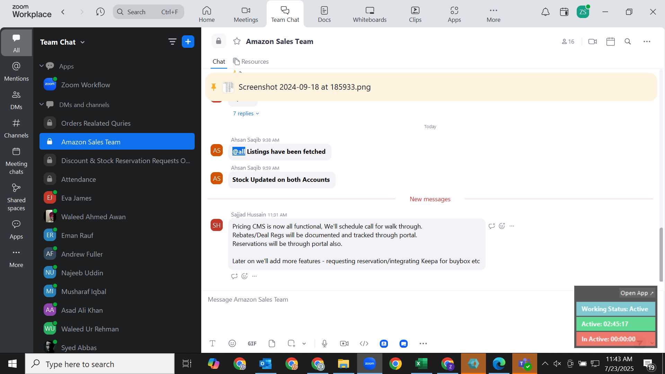Open Windows Start menu
Screen dimensions: 665x374
coord(12,364)
